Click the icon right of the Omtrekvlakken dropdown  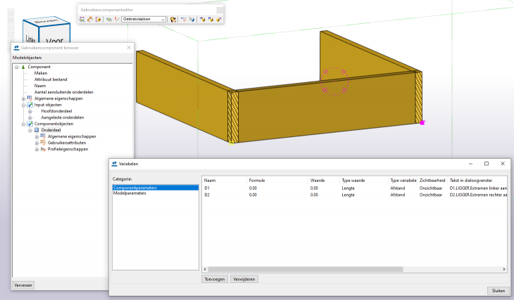point(173,20)
